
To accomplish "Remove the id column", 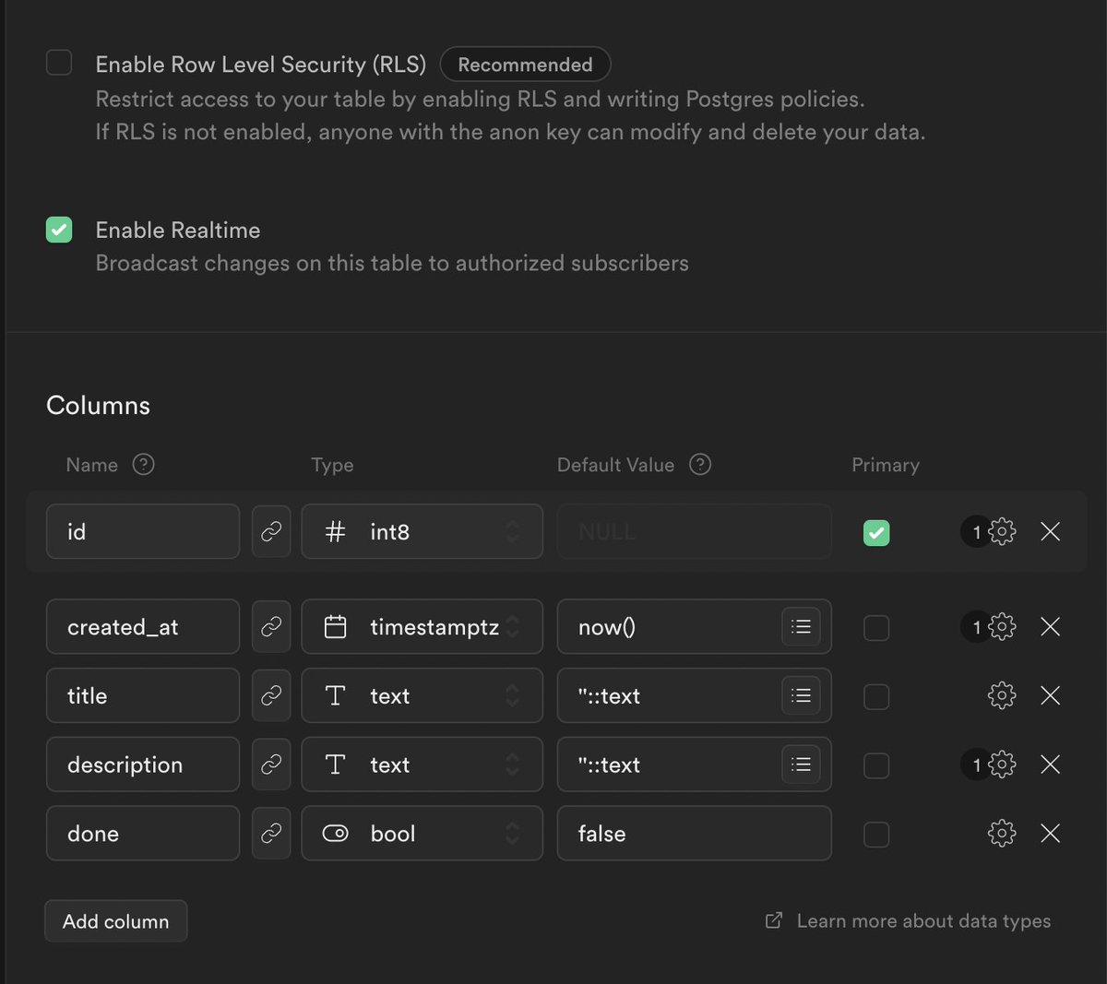I will tap(1050, 531).
